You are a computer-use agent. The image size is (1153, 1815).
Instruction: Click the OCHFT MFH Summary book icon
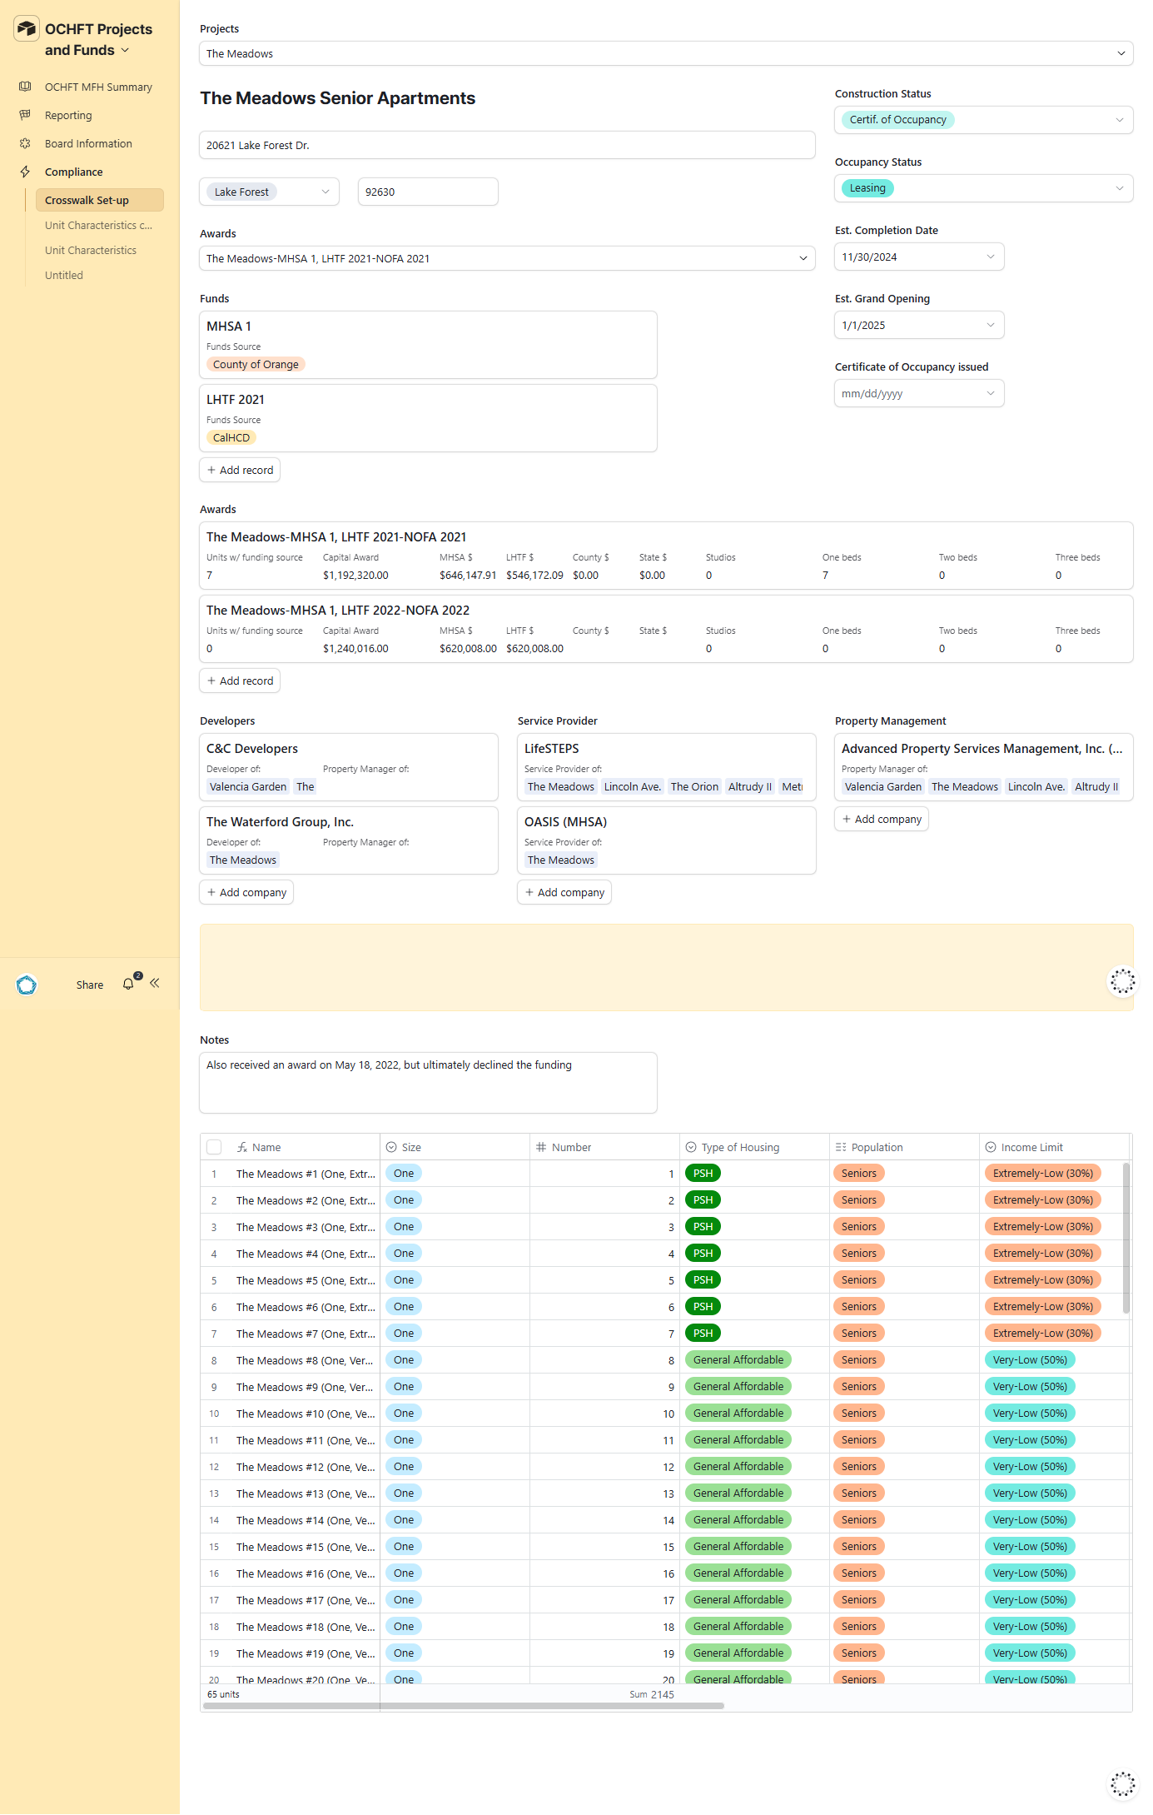pos(25,87)
